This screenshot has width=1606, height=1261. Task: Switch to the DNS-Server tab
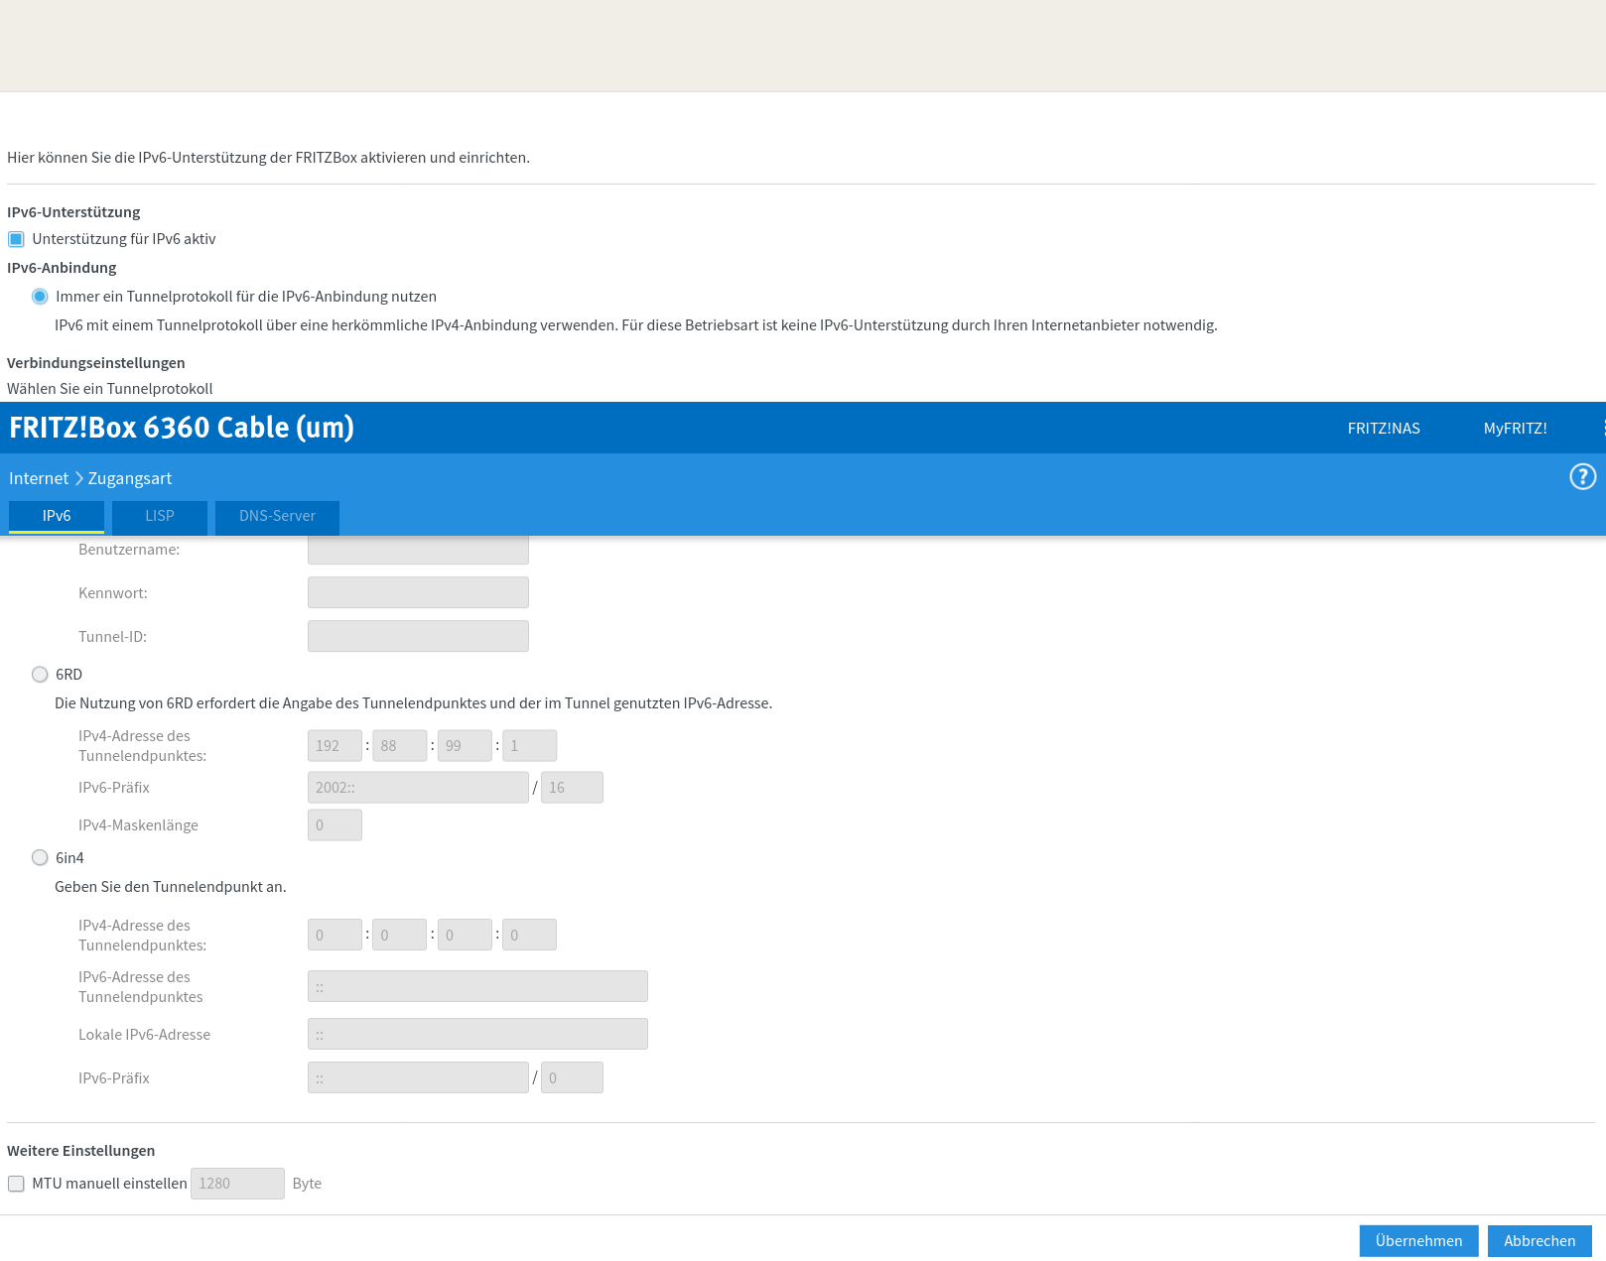tap(277, 516)
